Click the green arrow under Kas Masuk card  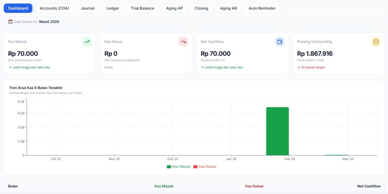click(x=10, y=67)
